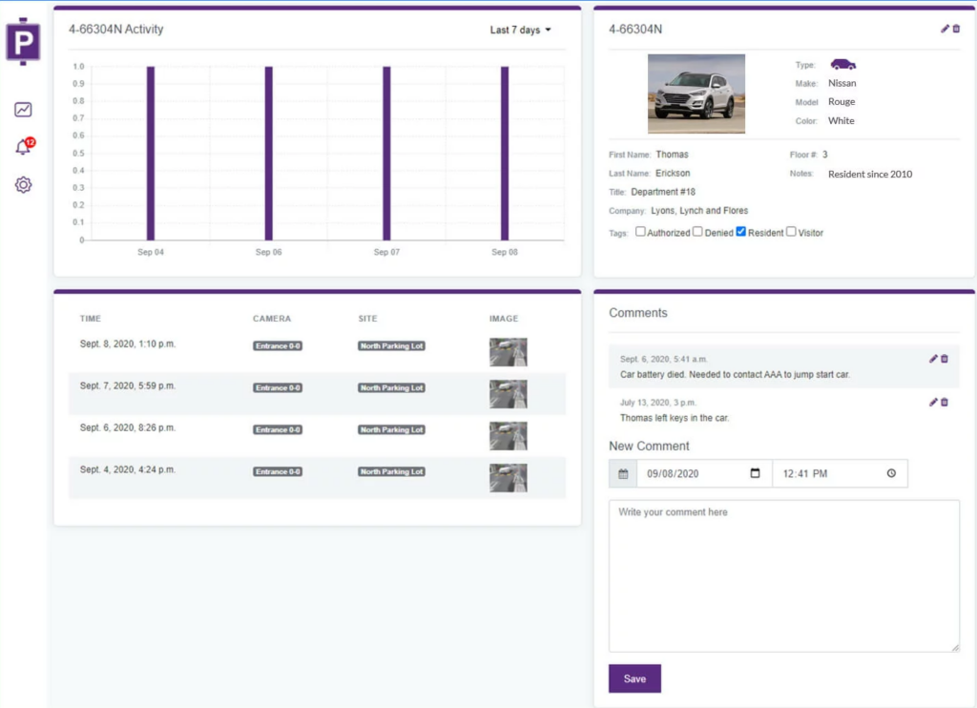The width and height of the screenshot is (977, 708).
Task: Click calendar icon left of date field
Action: tap(623, 473)
